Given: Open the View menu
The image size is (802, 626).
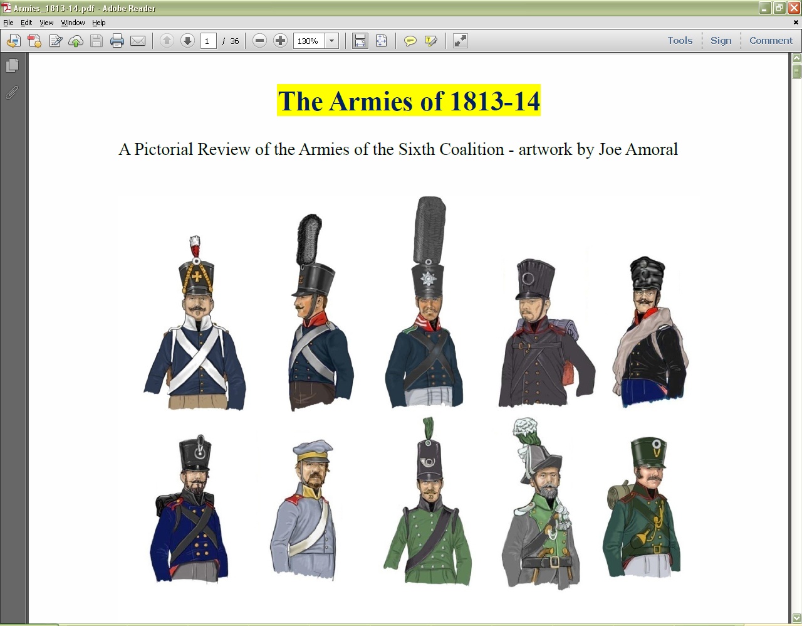Looking at the screenshot, I should (46, 23).
